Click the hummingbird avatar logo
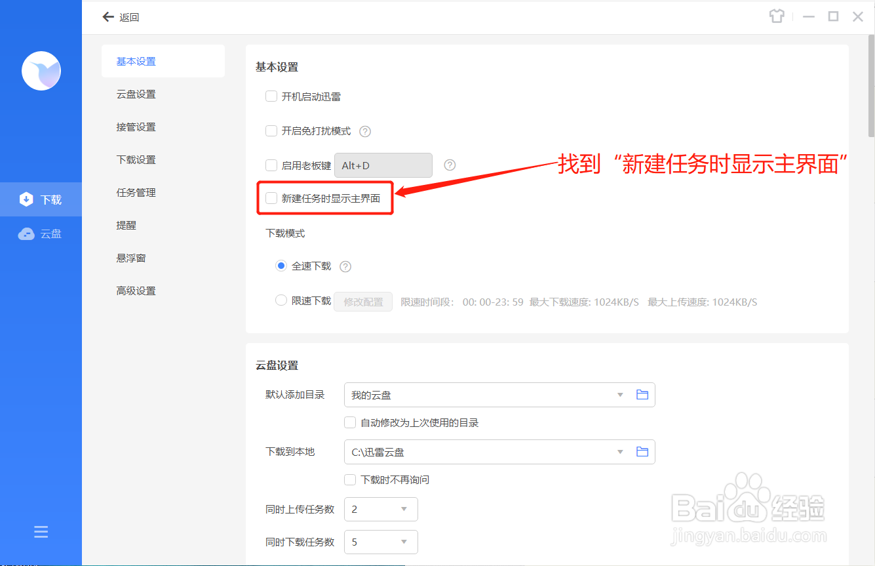The image size is (875, 566). [41, 71]
